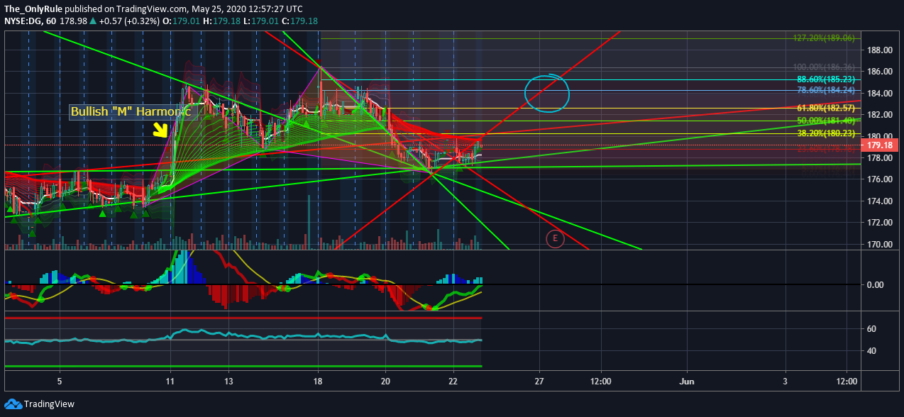Click the date 27 on time axis
Screen dimensions: 904x417
pyautogui.click(x=539, y=382)
